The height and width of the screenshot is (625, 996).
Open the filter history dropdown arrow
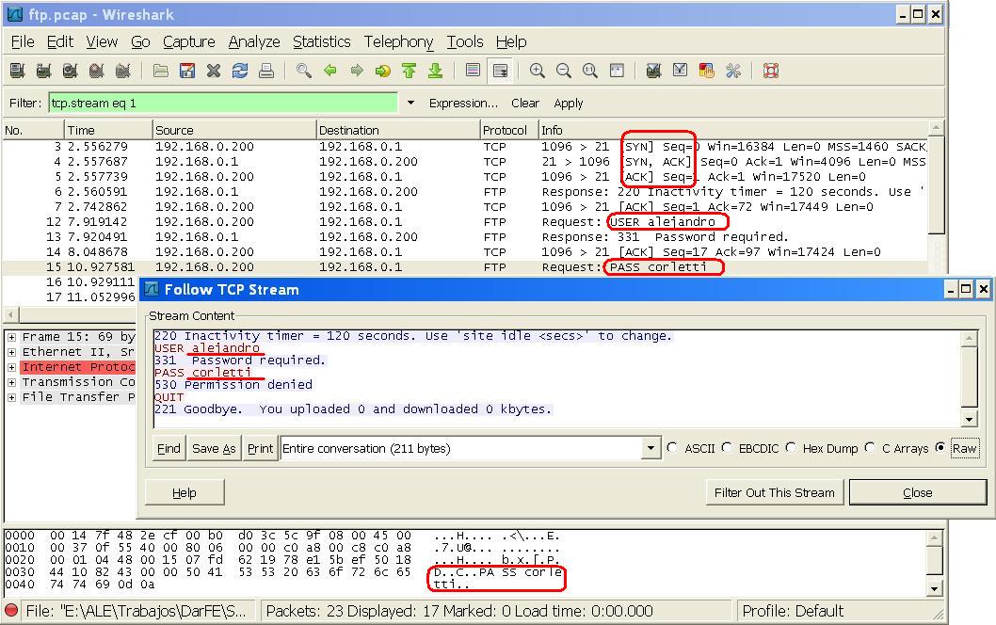pos(410,103)
